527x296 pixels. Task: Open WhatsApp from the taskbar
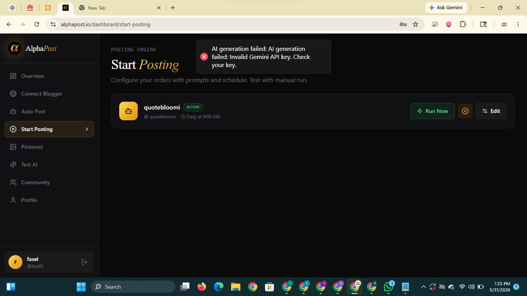click(x=388, y=287)
